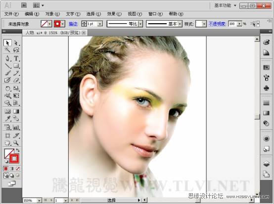
Task: Open the Symbols panel (club icon)
Action: [x=266, y=88]
